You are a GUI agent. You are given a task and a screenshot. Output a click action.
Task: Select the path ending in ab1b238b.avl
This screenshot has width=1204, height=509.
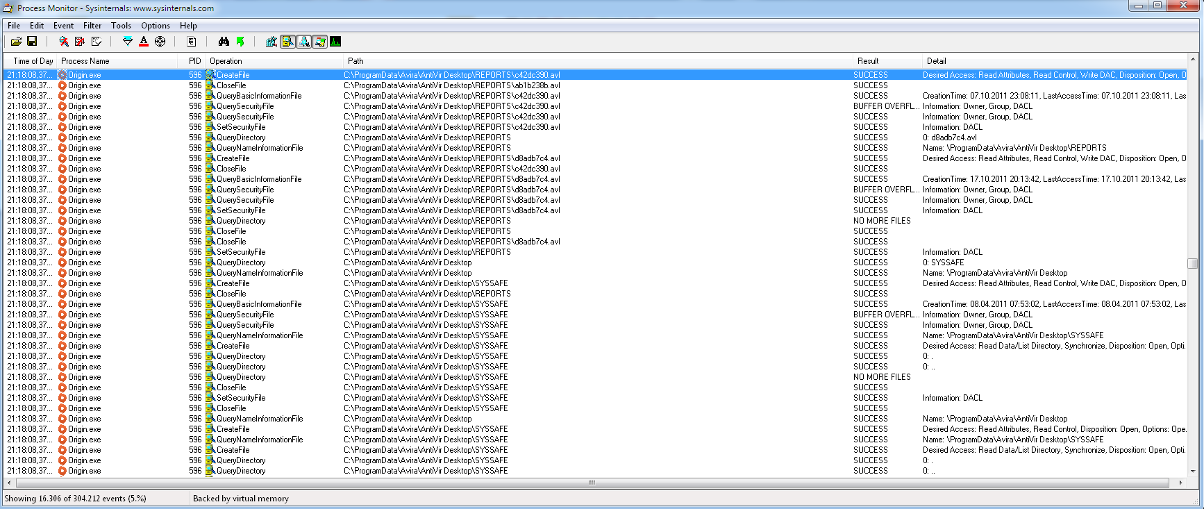coord(451,85)
